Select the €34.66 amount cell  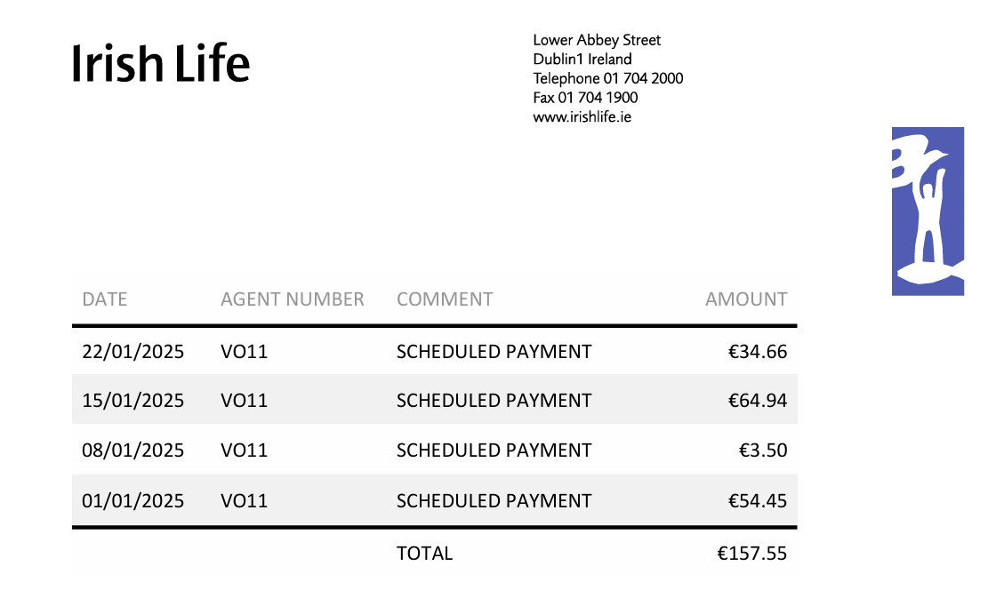click(758, 352)
